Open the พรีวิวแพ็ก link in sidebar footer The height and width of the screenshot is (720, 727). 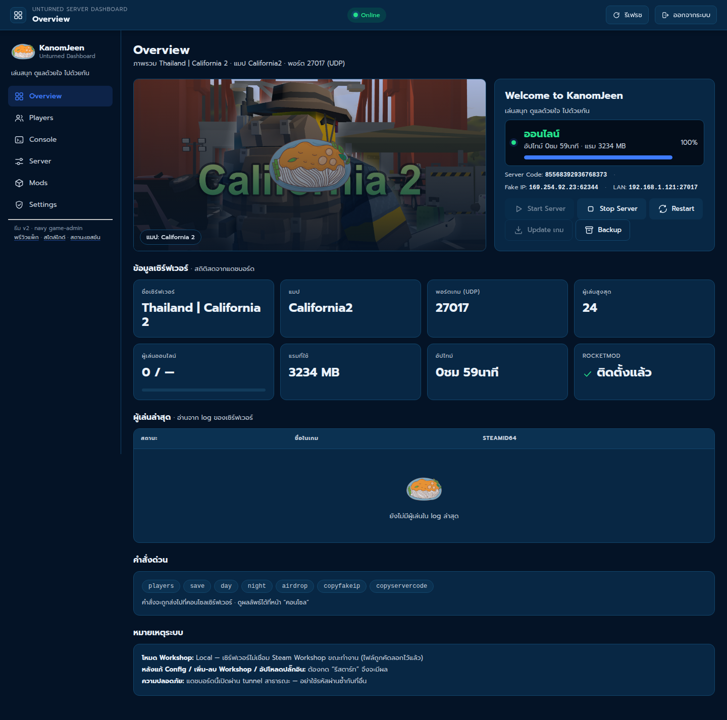26,238
